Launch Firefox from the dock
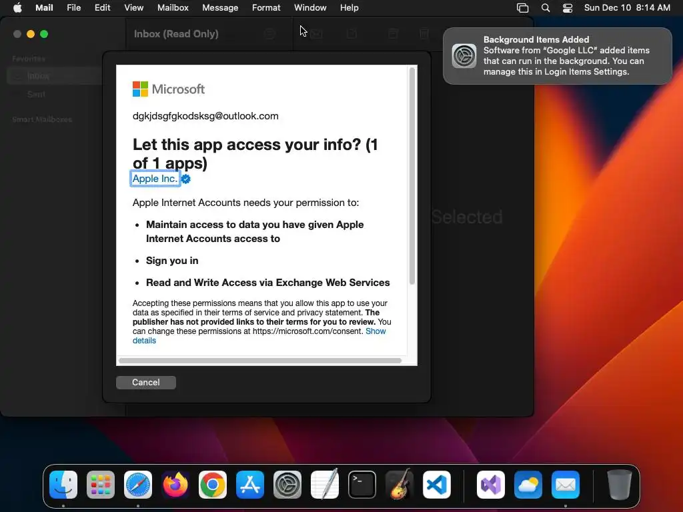 point(175,485)
